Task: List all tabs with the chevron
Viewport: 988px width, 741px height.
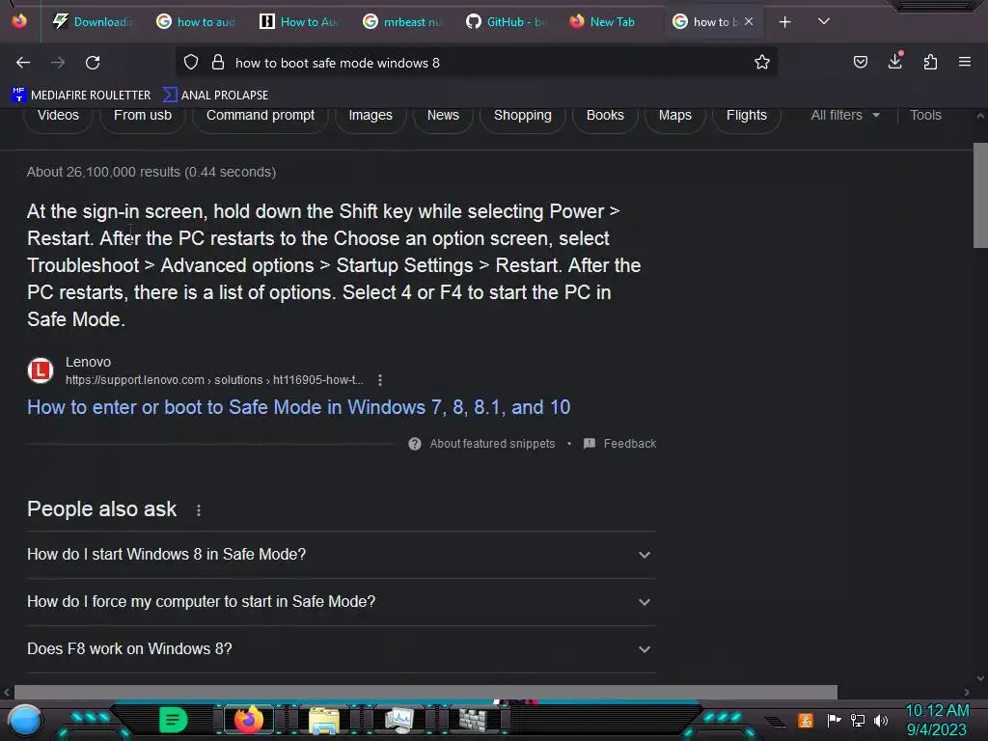Action: coord(824,21)
